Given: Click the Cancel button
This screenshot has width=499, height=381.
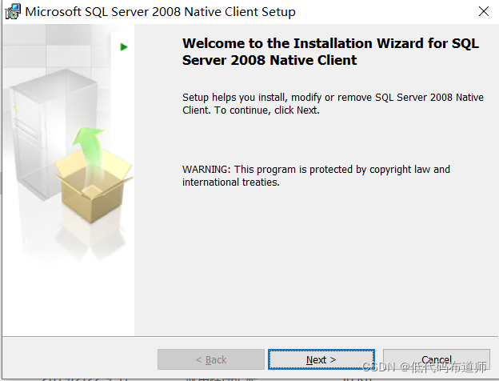Looking at the screenshot, I should (437, 359).
